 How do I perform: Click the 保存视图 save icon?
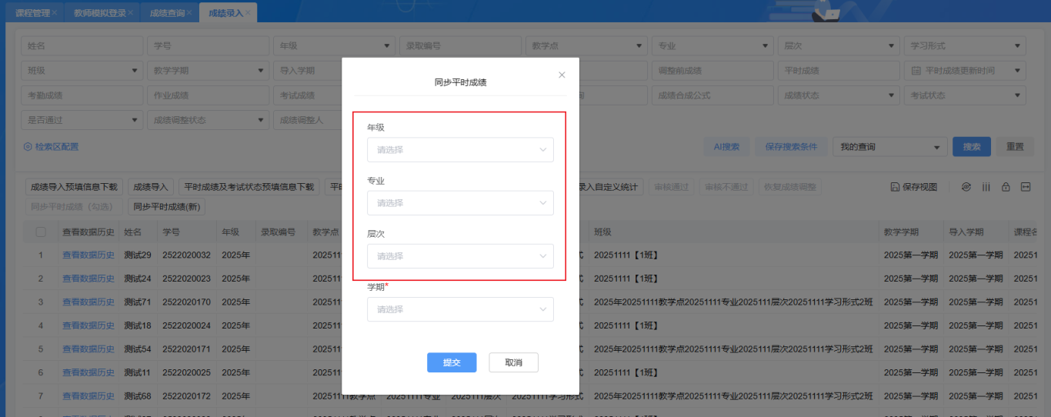(895, 187)
